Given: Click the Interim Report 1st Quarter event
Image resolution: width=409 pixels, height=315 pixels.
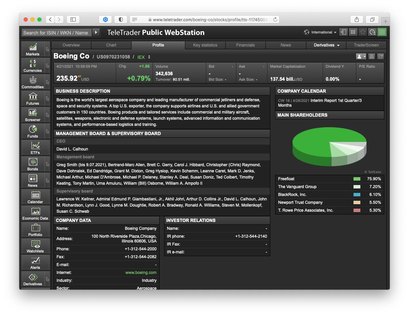Looking at the screenshot, I should 320,103.
